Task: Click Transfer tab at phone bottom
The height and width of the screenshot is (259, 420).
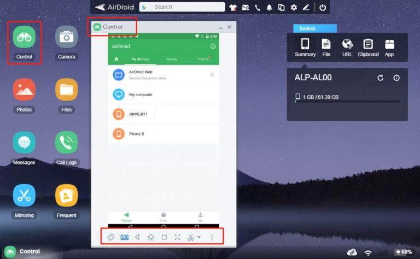Action: [x=126, y=217]
